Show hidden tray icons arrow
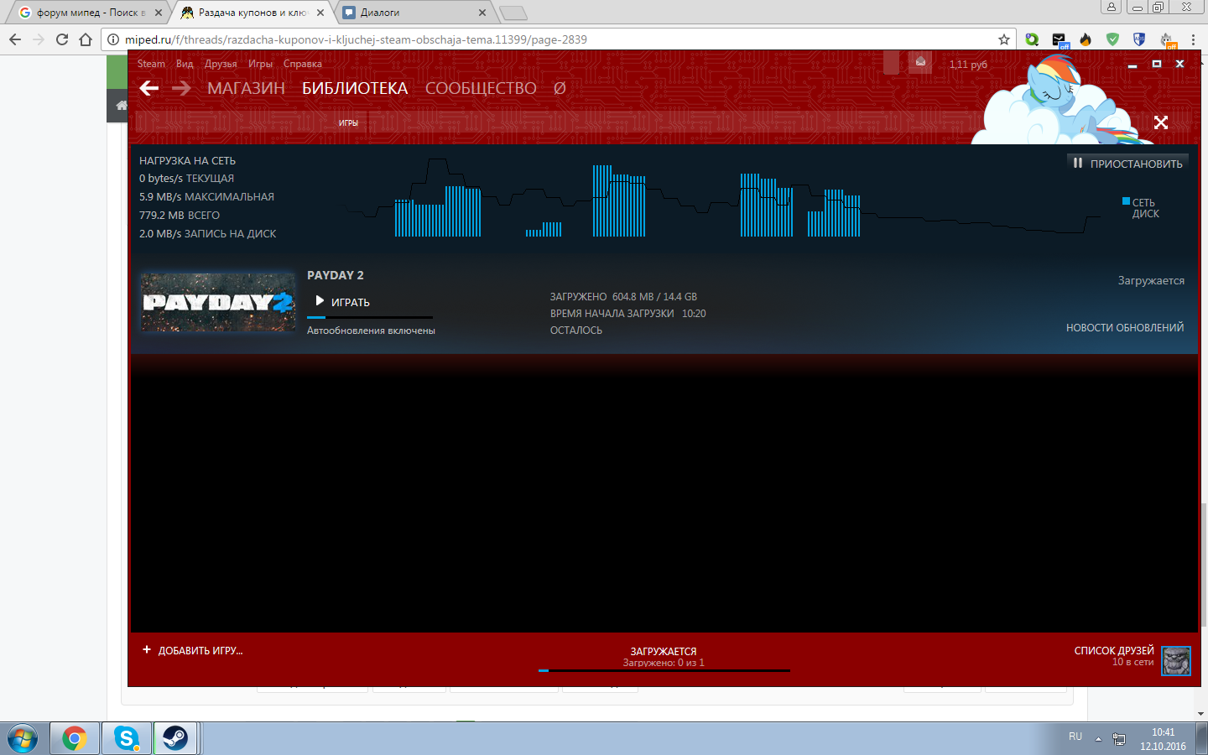Screen dimensions: 1208x755 coord(1098,739)
